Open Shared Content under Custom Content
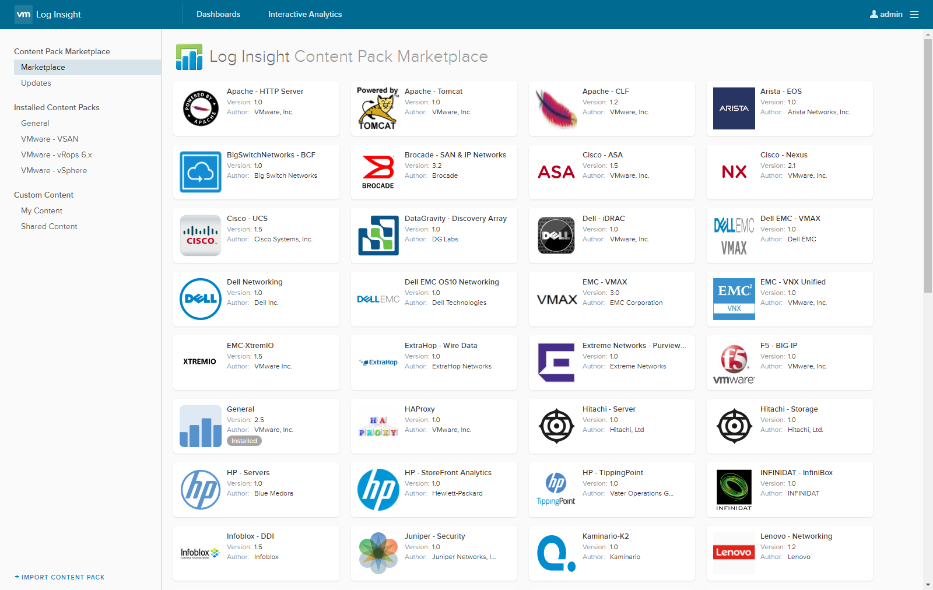Screen dimensions: 933x590 [49, 227]
